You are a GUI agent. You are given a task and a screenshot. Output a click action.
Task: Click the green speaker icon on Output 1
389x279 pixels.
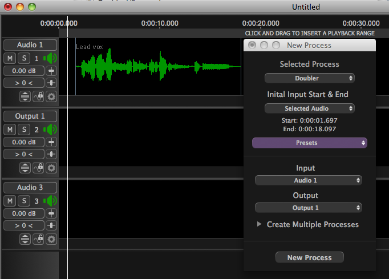(50, 130)
